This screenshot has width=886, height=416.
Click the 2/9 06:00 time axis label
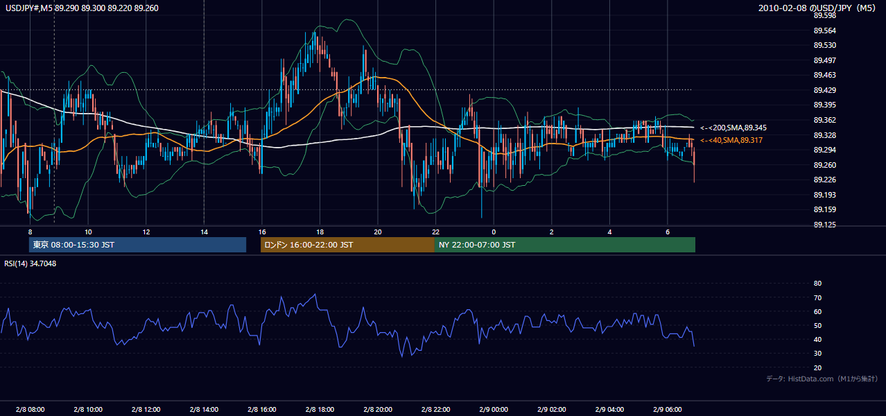[x=667, y=409]
